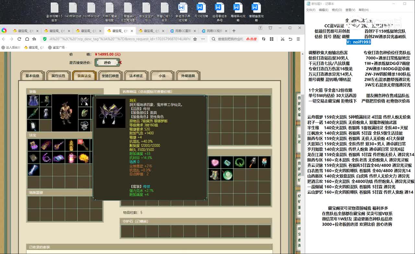Select the glowing tag pendant equipment icon

click(33, 125)
